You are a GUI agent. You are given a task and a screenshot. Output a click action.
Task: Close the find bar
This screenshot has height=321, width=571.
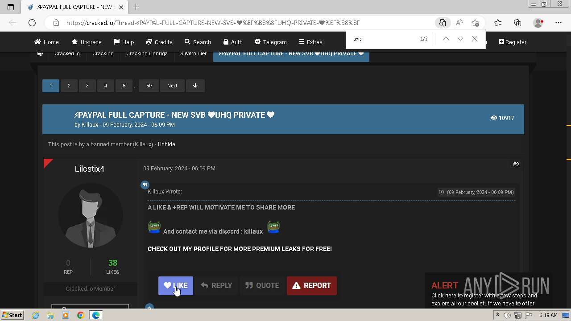pos(475,39)
